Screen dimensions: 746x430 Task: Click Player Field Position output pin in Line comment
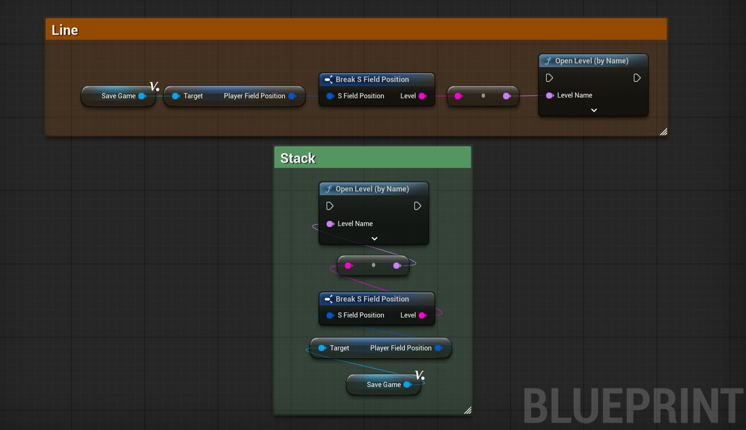click(x=292, y=96)
